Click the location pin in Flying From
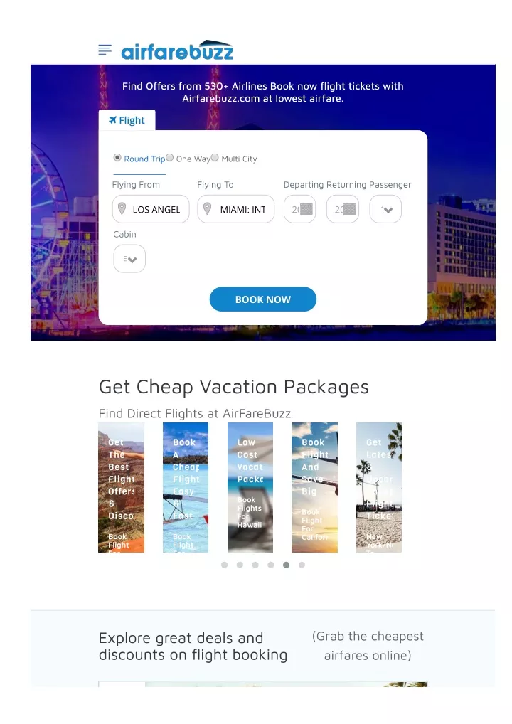The height and width of the screenshot is (724, 512). (x=122, y=208)
